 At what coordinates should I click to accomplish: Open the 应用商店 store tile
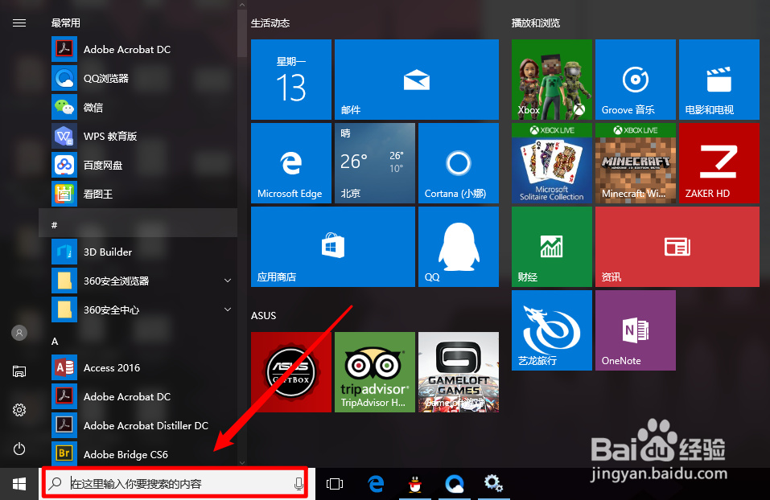333,247
